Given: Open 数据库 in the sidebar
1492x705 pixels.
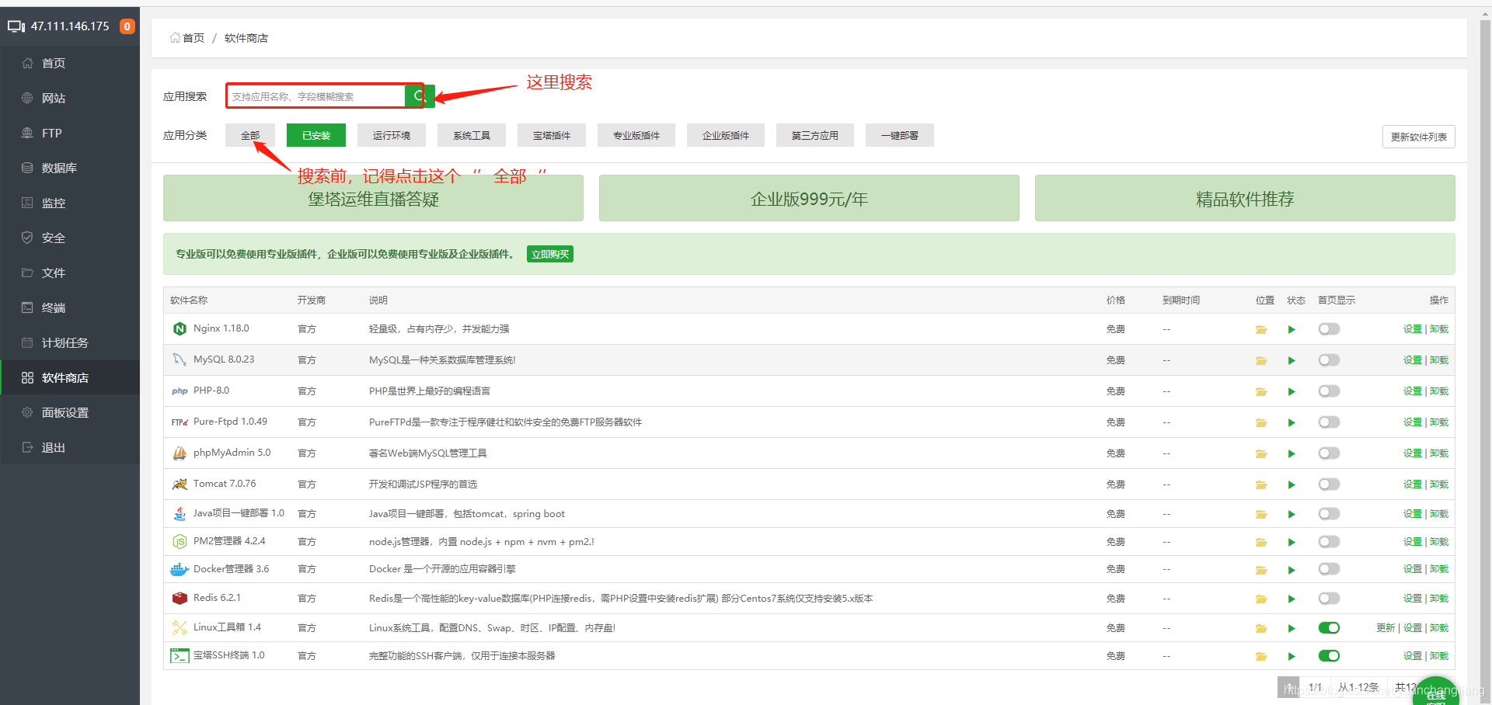Looking at the screenshot, I should [x=70, y=168].
